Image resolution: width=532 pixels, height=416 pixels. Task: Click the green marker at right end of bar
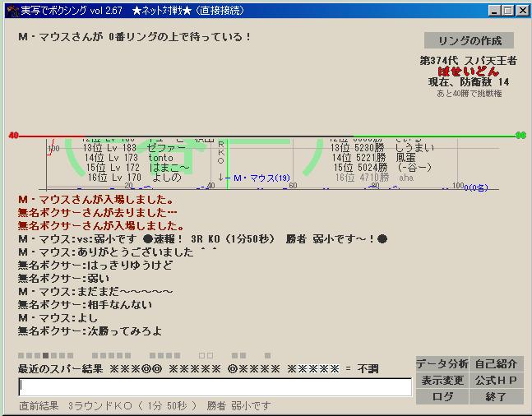click(x=520, y=135)
